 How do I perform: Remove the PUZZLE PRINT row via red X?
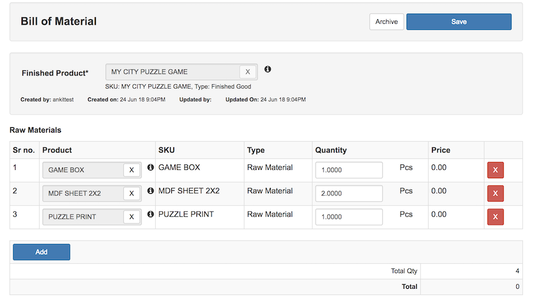point(495,217)
